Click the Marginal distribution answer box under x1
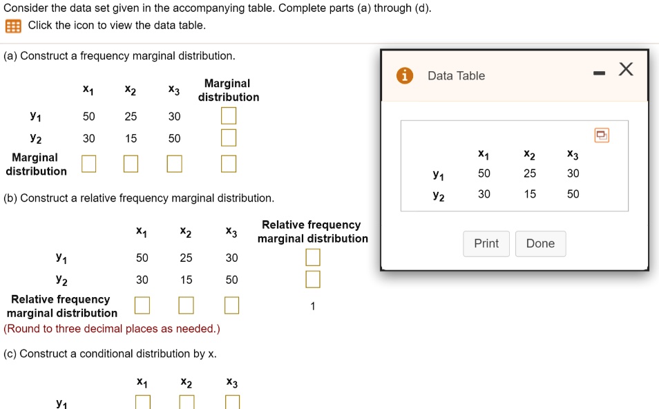659x409 pixels. [88, 163]
